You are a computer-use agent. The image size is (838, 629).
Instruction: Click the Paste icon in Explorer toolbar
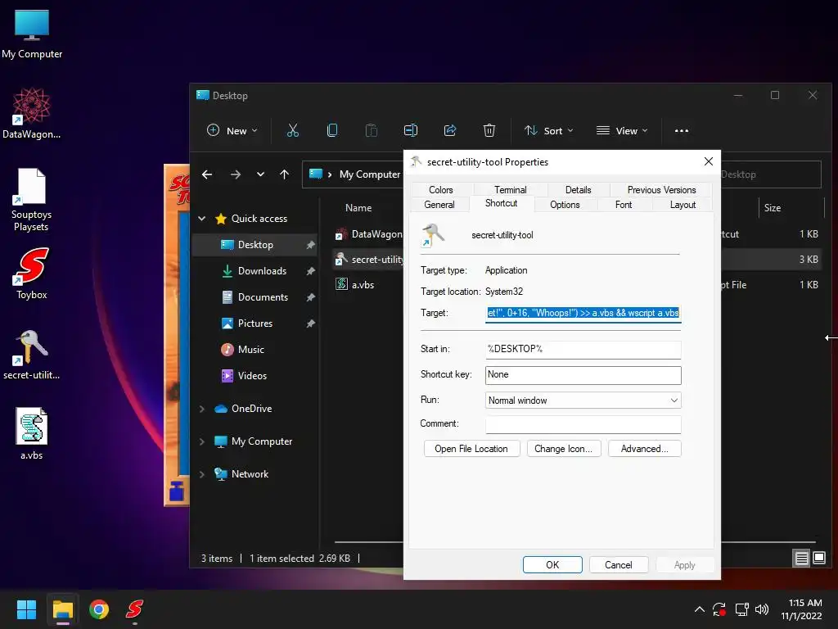(371, 130)
